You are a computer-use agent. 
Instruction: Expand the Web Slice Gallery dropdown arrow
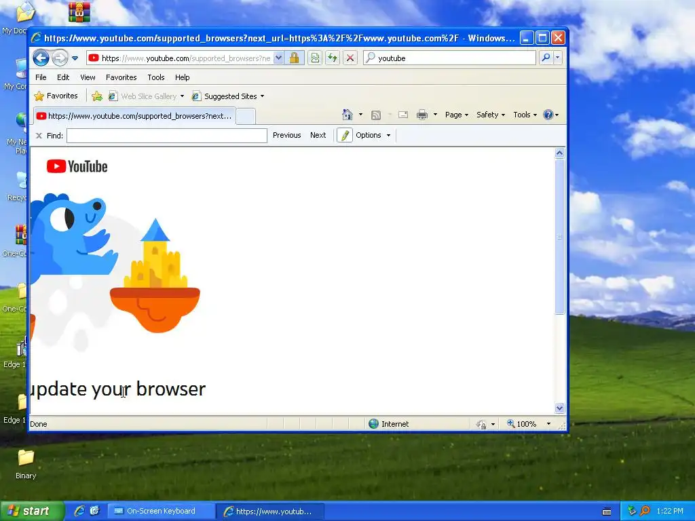point(182,96)
